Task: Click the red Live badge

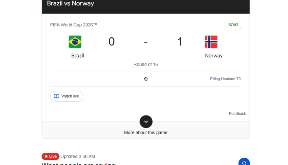Action: coord(50,157)
